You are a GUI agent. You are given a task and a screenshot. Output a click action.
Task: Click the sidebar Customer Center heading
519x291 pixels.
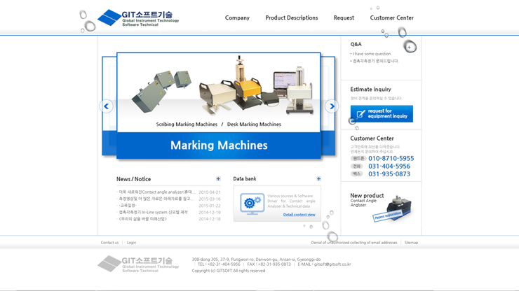click(x=372, y=139)
